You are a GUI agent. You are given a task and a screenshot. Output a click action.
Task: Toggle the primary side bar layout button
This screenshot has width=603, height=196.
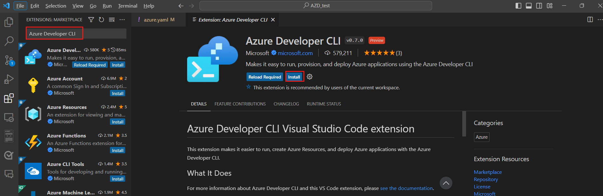coord(518,6)
